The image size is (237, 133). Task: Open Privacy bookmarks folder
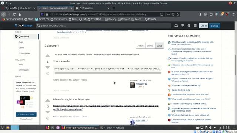pyautogui.click(x=110, y=19)
